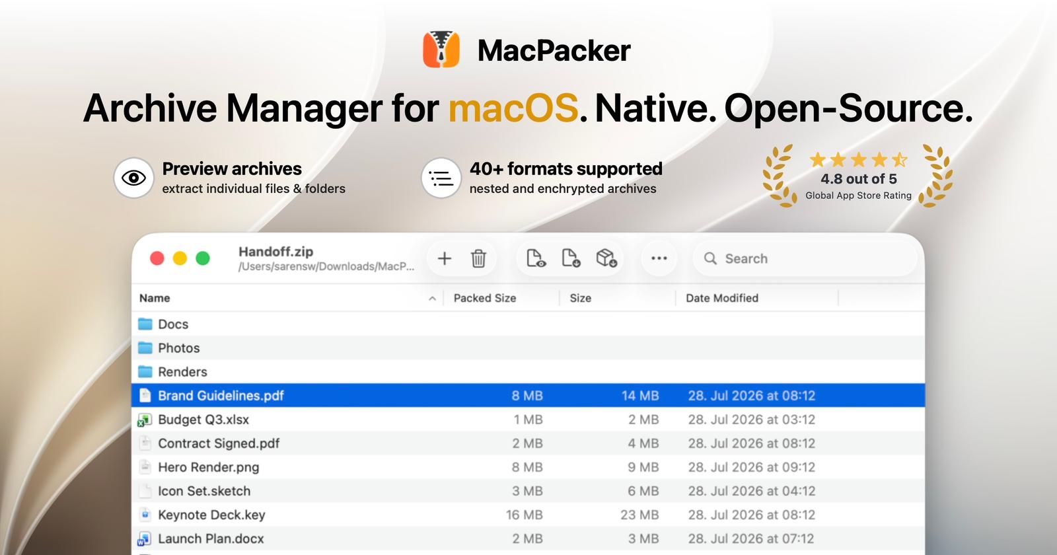Click the extract file icon with arrow badge
Image resolution: width=1057 pixels, height=555 pixels.
pyautogui.click(x=571, y=258)
